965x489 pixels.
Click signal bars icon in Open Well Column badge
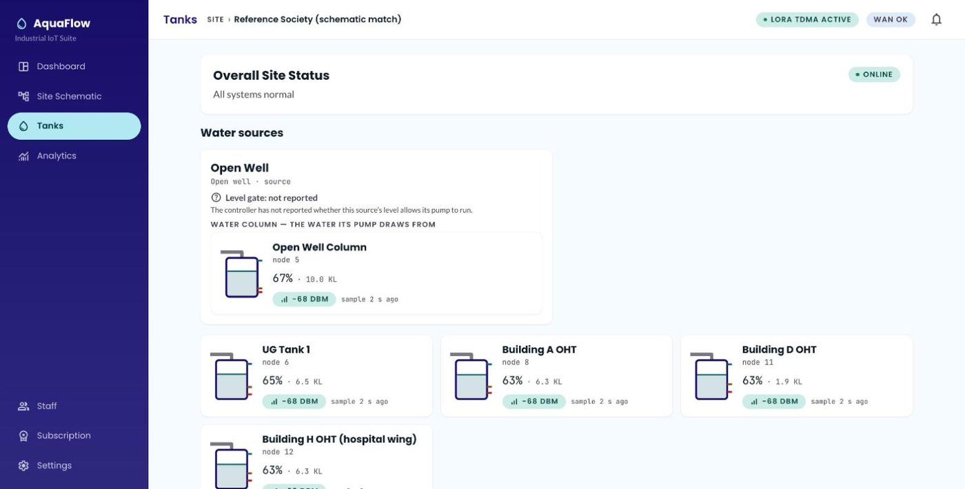click(x=285, y=300)
